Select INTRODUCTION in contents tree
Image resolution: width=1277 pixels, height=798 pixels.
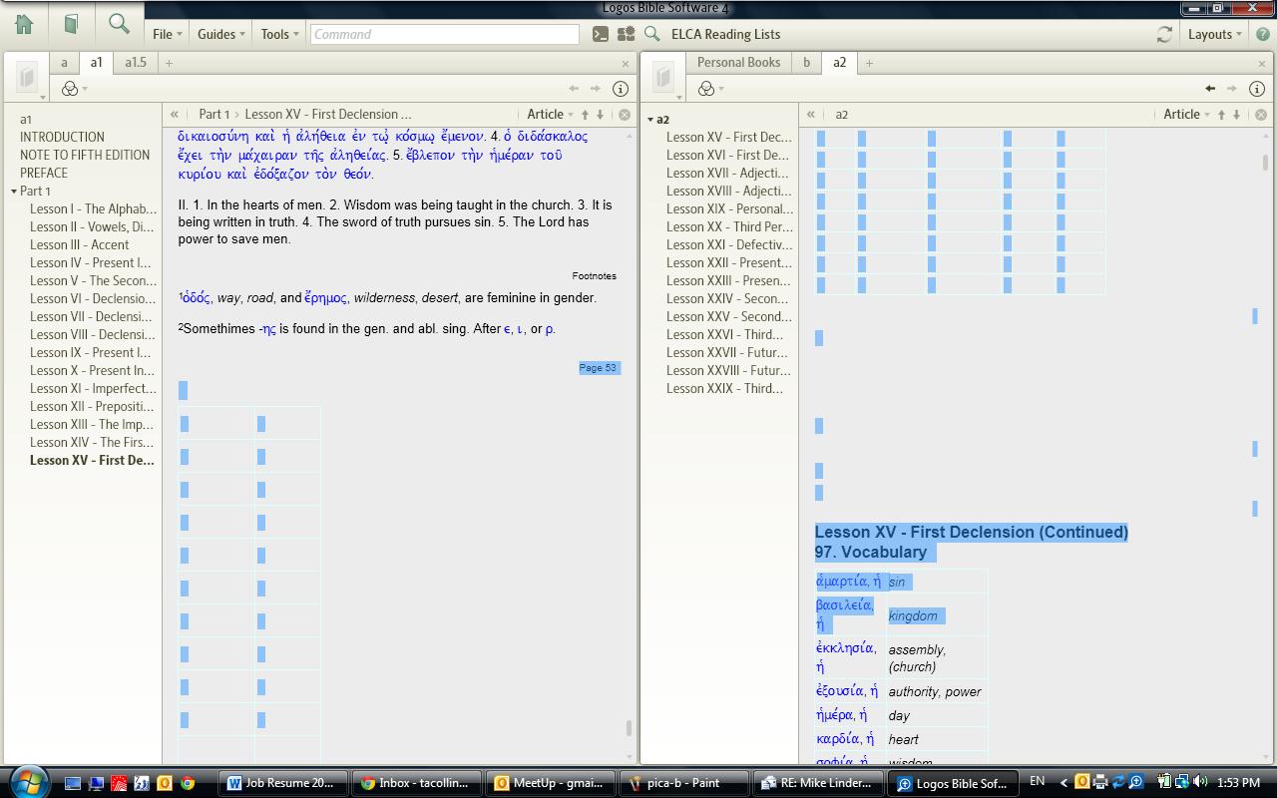pos(62,138)
